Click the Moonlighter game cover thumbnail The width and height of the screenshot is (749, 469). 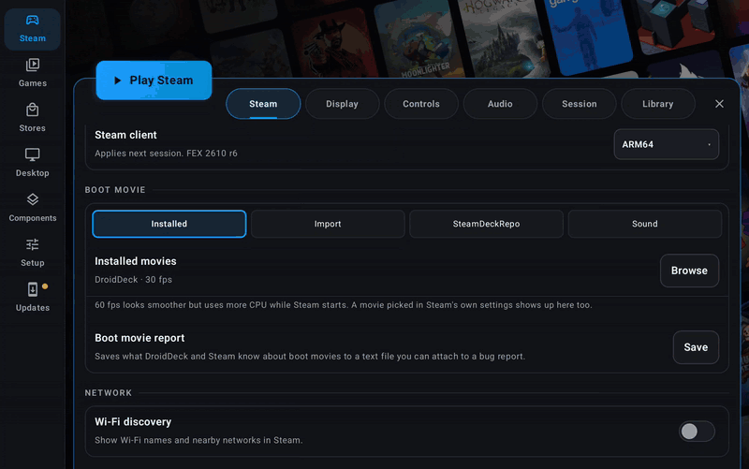pyautogui.click(x=417, y=40)
